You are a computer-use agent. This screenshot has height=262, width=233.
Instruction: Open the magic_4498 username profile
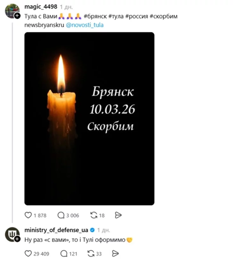coord(41,7)
